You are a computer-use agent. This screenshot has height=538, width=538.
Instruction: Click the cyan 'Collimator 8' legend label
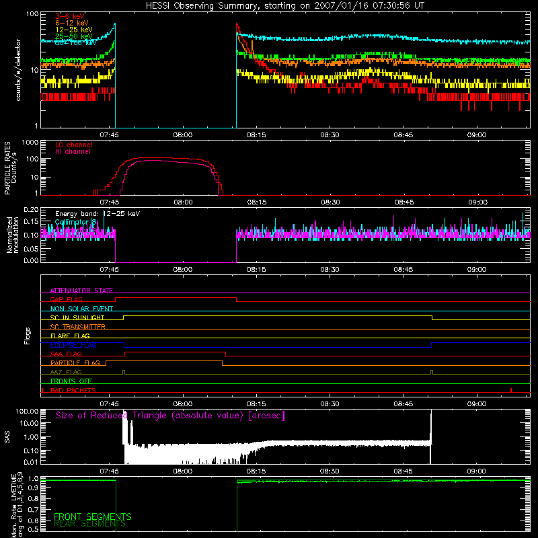coord(76,222)
